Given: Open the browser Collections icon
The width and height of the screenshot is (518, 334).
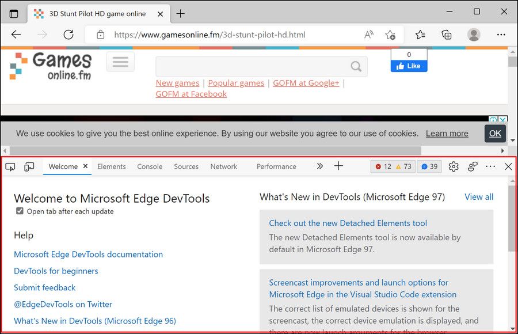Looking at the screenshot, I should point(447,35).
